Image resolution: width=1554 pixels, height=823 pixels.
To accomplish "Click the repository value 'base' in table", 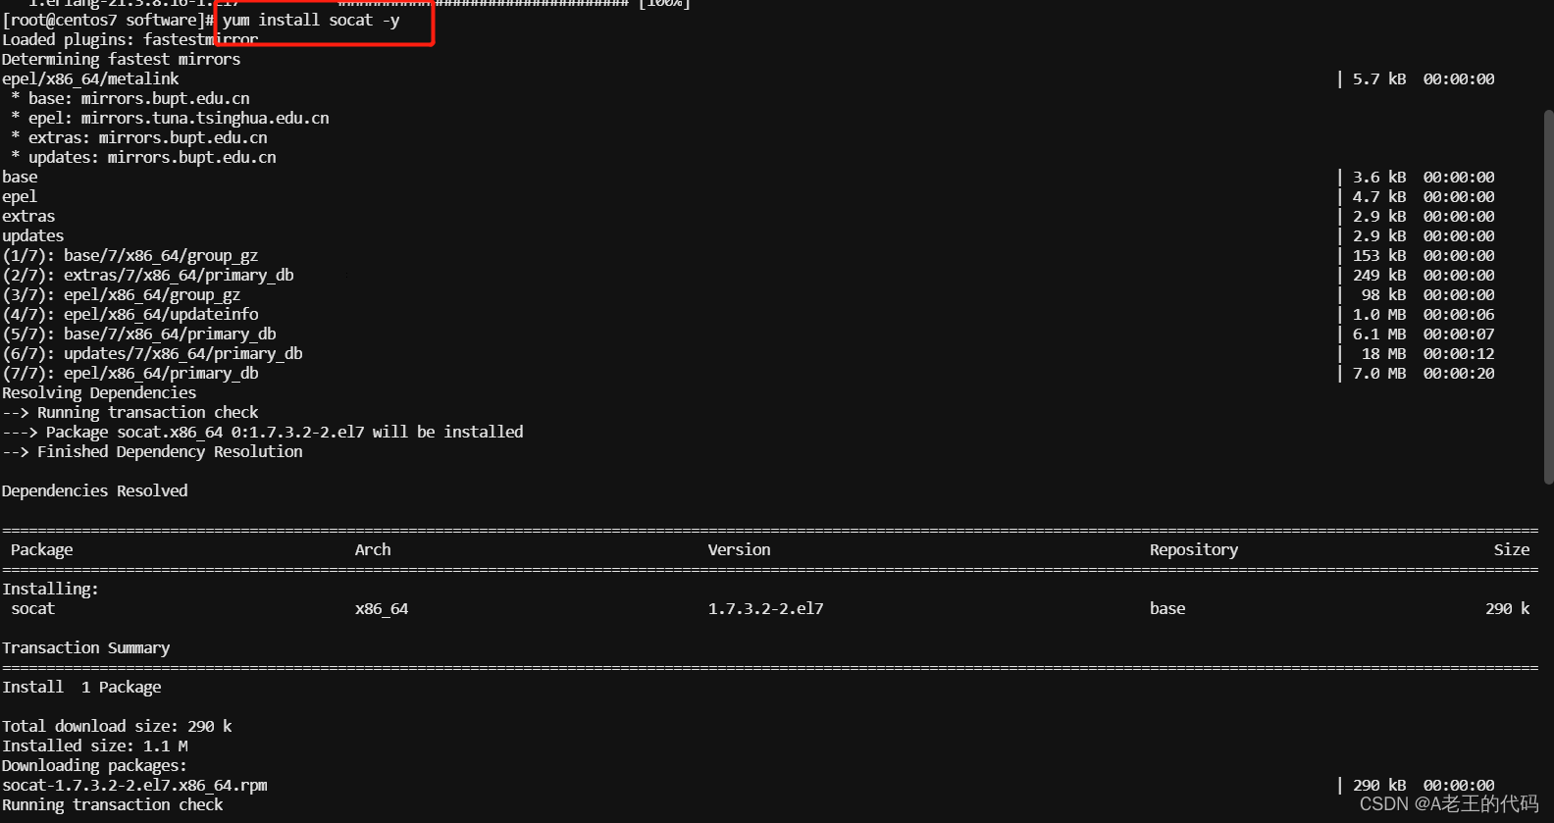I will click(x=1167, y=608).
